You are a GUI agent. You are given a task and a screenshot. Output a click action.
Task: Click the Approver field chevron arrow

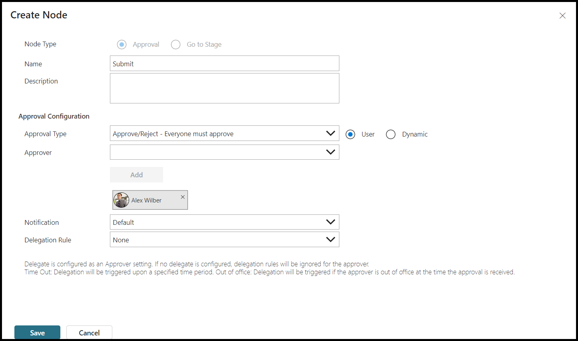click(331, 152)
